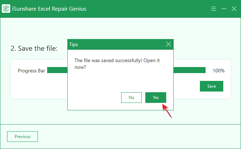Image resolution: width=241 pixels, height=149 pixels.
Task: Close the Tips dialog with X
Action: click(168, 44)
